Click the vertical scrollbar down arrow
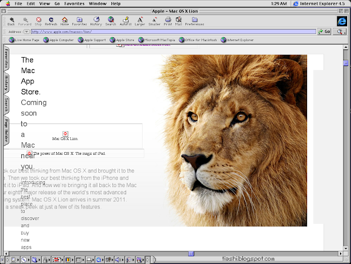Image resolution: width=351 pixels, height=264 pixels. pyautogui.click(x=346, y=248)
